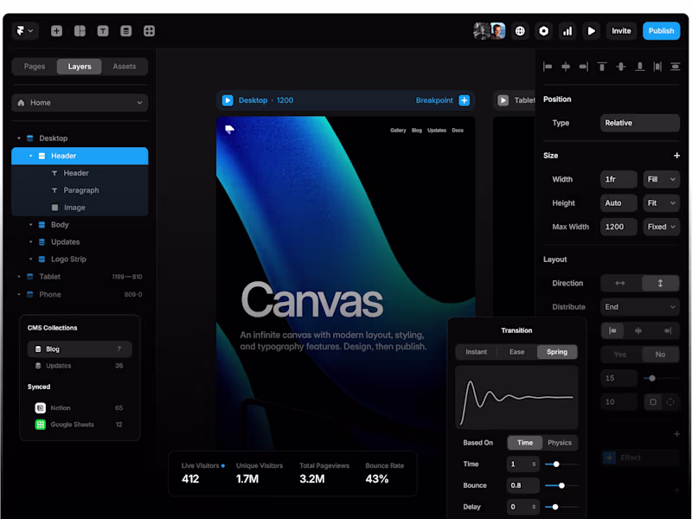692x519 pixels.
Task: Click the component library icon in the toolbar
Action: point(149,30)
